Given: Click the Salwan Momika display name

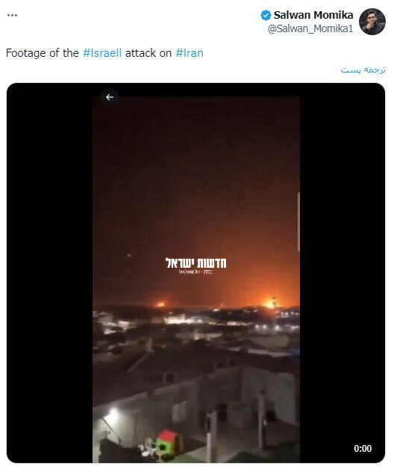Looking at the screenshot, I should coord(313,15).
